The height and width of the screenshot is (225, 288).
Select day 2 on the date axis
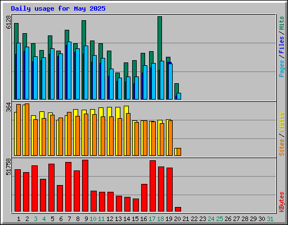tap(27, 219)
